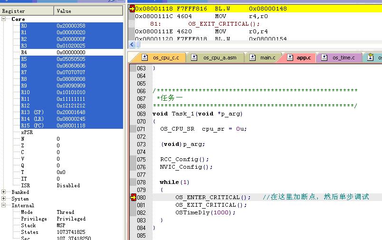The image size is (382, 240).
Task: Select register R5 row
Action: [x=71, y=59]
